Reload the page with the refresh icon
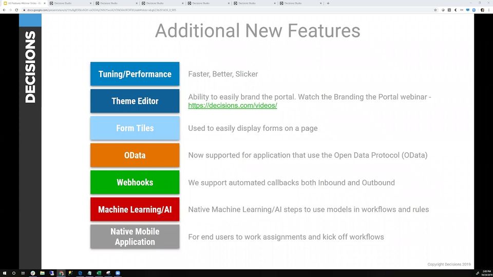493x277 pixels. [16, 10]
